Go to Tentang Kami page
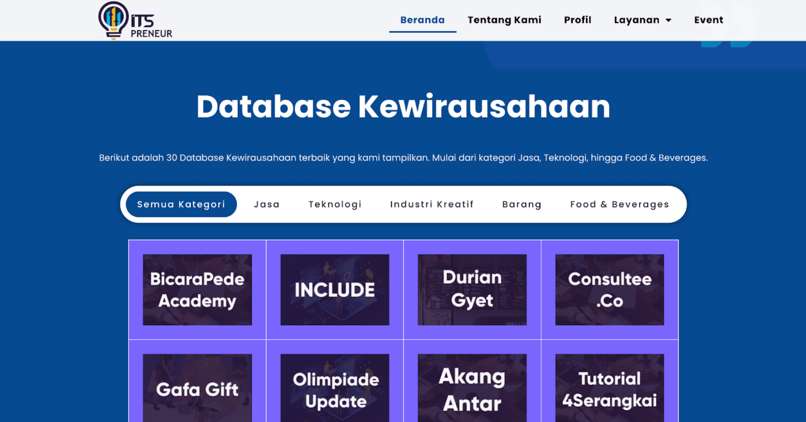This screenshot has width=806, height=422. 504,20
